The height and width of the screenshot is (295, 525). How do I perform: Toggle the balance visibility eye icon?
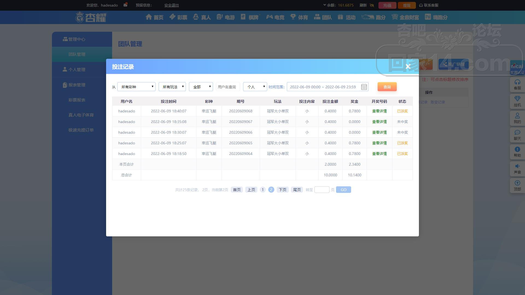[372, 5]
